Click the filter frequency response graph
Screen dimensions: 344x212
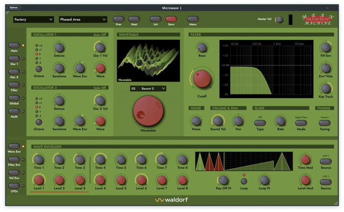coord(266,69)
